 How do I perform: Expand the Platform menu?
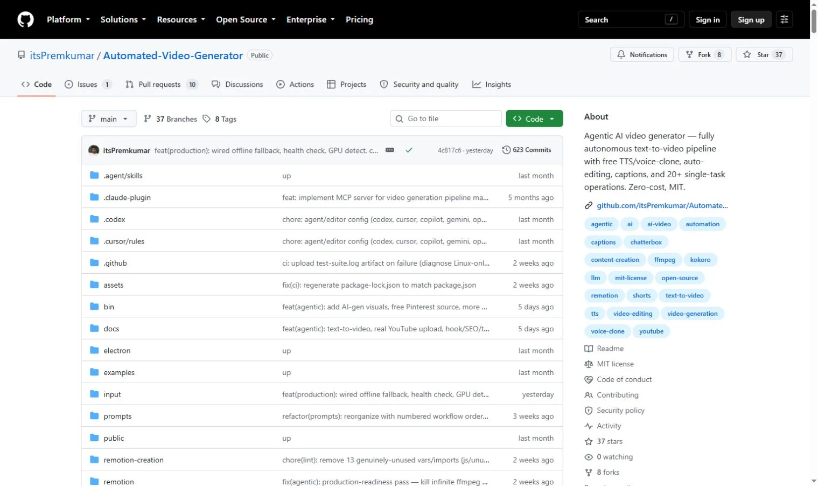pyautogui.click(x=68, y=19)
